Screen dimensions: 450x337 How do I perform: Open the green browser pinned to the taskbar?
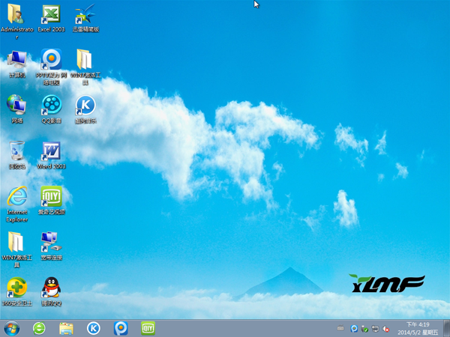pos(39,328)
